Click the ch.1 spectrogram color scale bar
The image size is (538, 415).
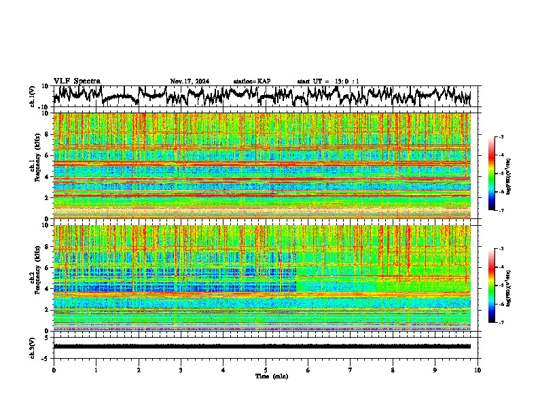tap(491, 174)
